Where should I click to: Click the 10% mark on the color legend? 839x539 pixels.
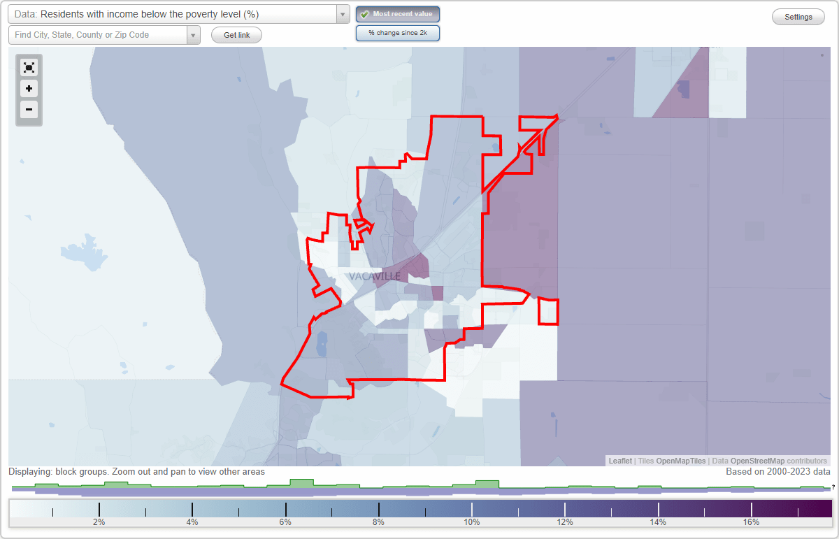[472, 522]
